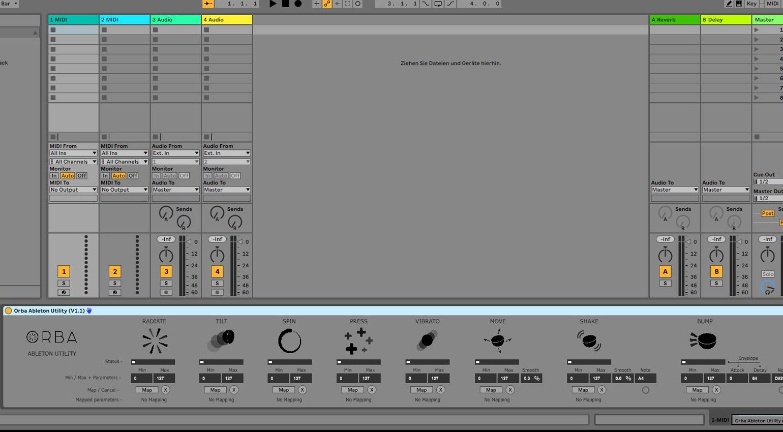Viewport: 783px width, 432px height.
Task: Toggle the Punch-Out switch icon
Action: pyautogui.click(x=450, y=4)
